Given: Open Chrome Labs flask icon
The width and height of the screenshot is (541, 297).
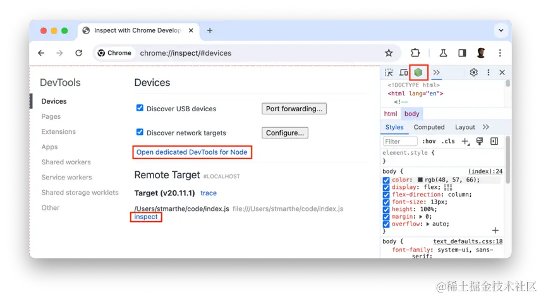Looking at the screenshot, I should coord(444,53).
